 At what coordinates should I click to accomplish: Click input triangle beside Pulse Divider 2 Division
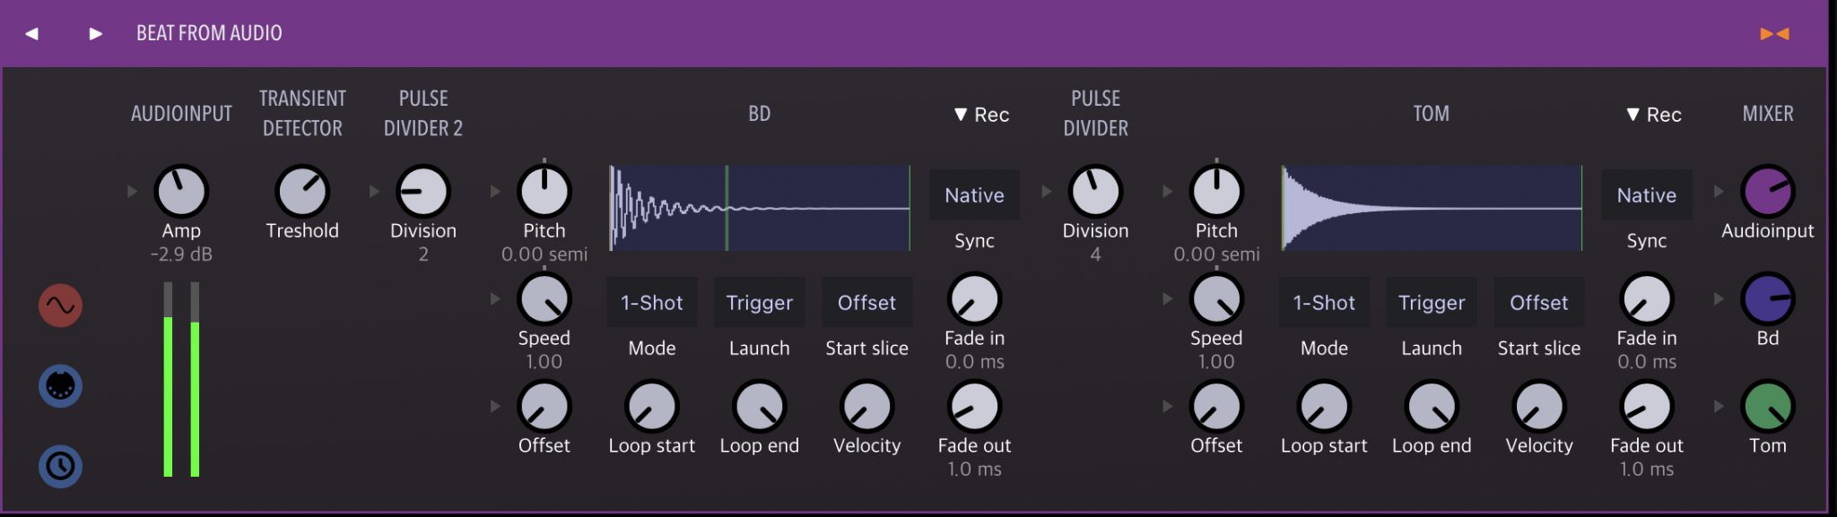point(374,191)
